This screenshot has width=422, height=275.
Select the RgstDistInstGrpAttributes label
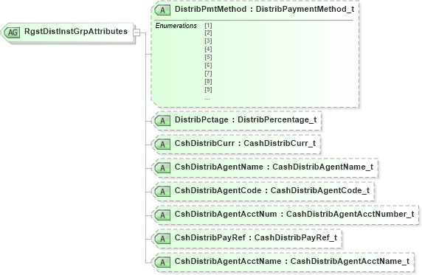click(76, 32)
